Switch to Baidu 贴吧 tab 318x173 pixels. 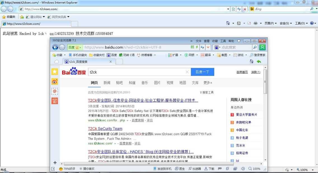click(120, 83)
